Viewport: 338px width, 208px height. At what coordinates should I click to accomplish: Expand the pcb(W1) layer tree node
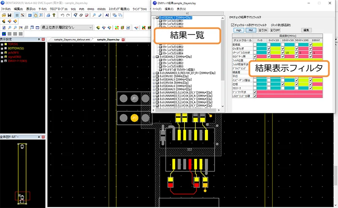pos(2,52)
